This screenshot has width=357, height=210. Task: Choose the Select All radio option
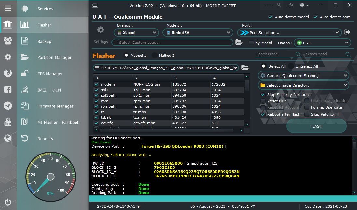[x=263, y=66]
